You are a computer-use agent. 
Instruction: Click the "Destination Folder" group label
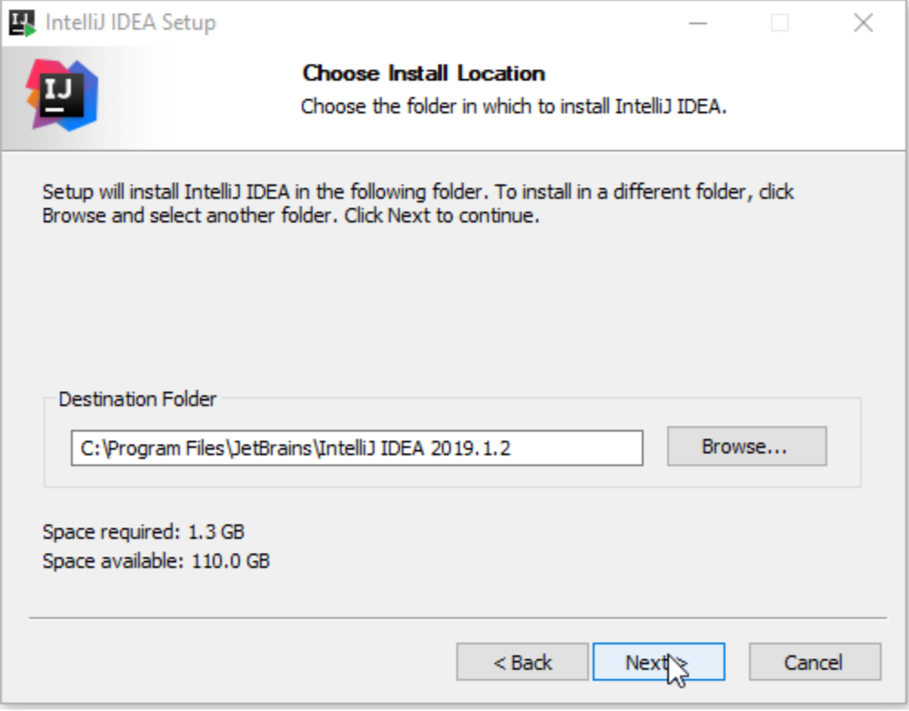click(x=137, y=399)
